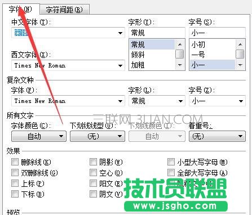Select 一号 in the 字号 list
Screen dimensions: 252x215
[x=213, y=55]
